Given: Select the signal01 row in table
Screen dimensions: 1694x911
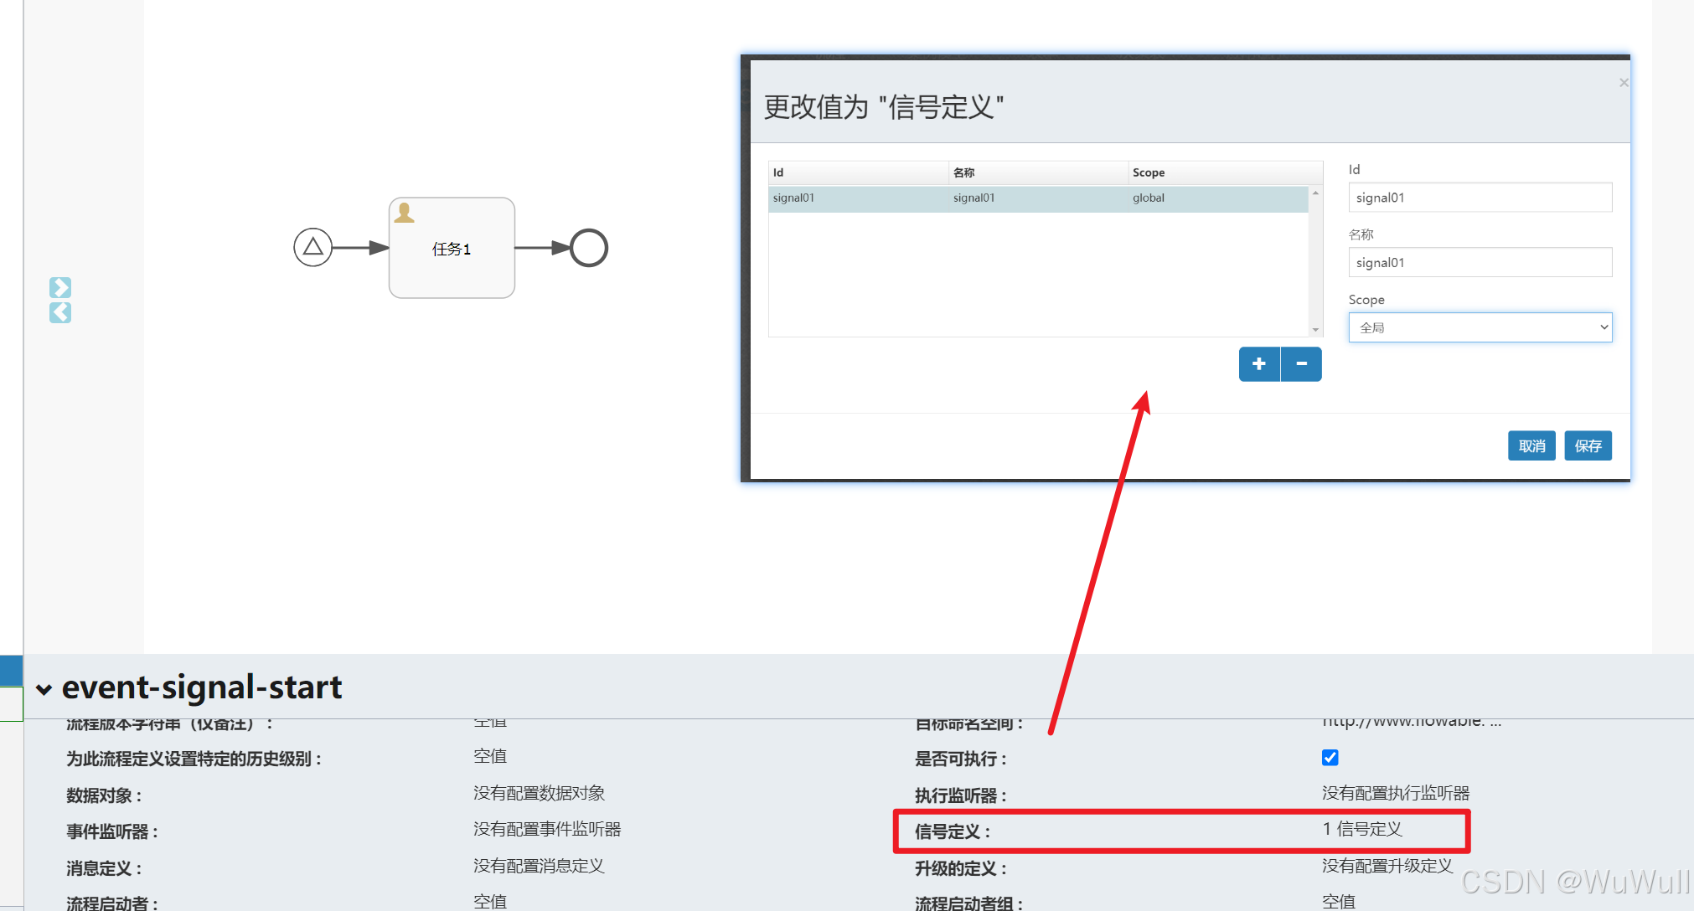Looking at the screenshot, I should (x=1037, y=198).
